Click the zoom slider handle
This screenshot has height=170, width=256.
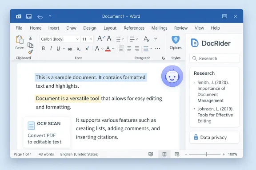pos(207,154)
